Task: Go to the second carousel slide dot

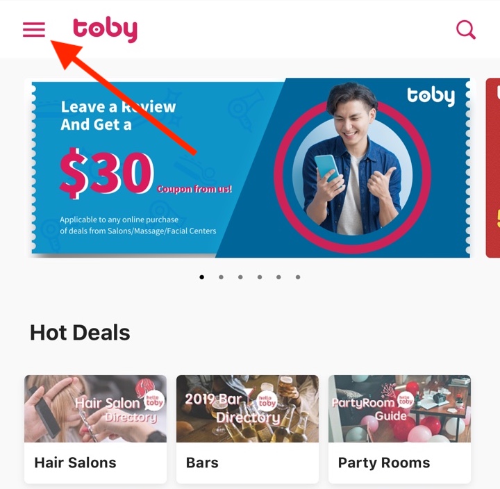Action: coord(221,277)
